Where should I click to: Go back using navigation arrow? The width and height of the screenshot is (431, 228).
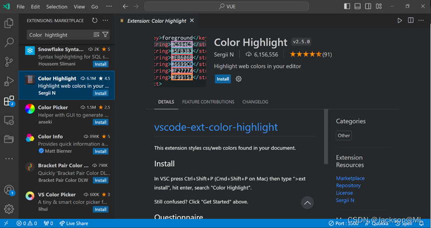click(x=125, y=6)
